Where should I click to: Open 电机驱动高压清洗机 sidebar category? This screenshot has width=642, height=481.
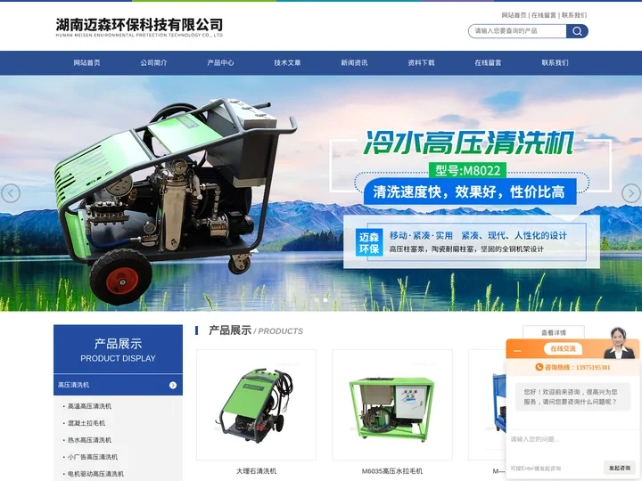pos(95,474)
